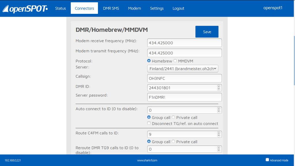Click Logout in the navigation bar

[178, 8]
